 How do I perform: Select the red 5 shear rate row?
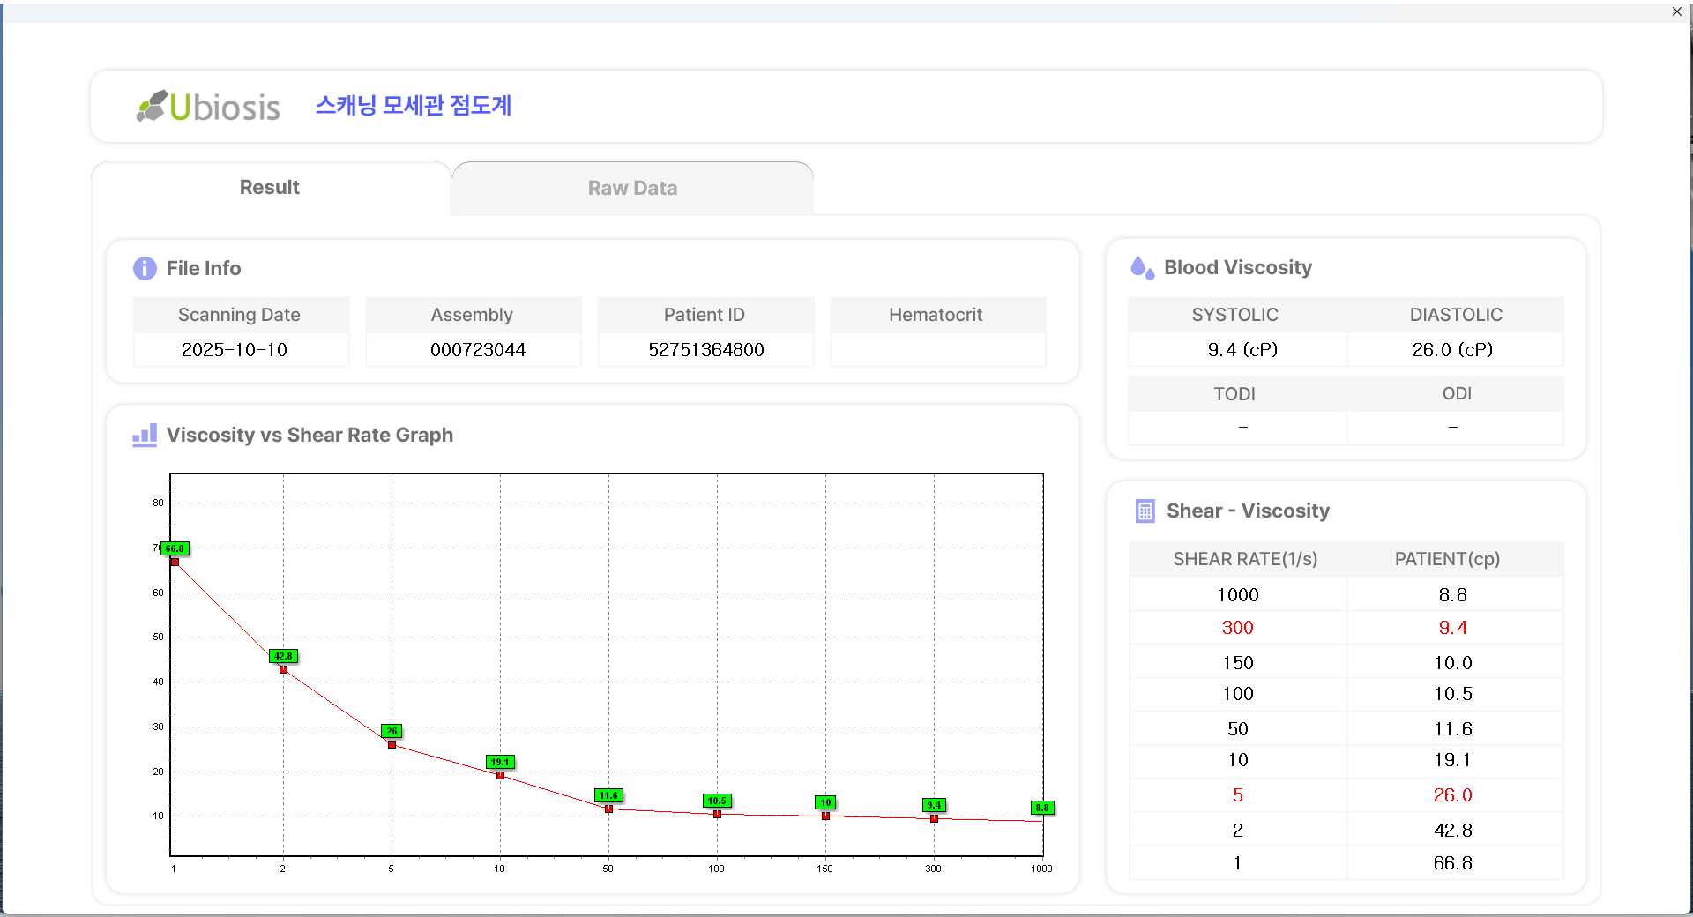tap(1237, 795)
